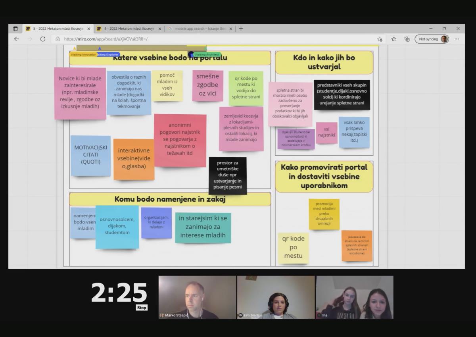Click Eva Merhar's video thumbnail
The image size is (476, 337).
coord(276,297)
